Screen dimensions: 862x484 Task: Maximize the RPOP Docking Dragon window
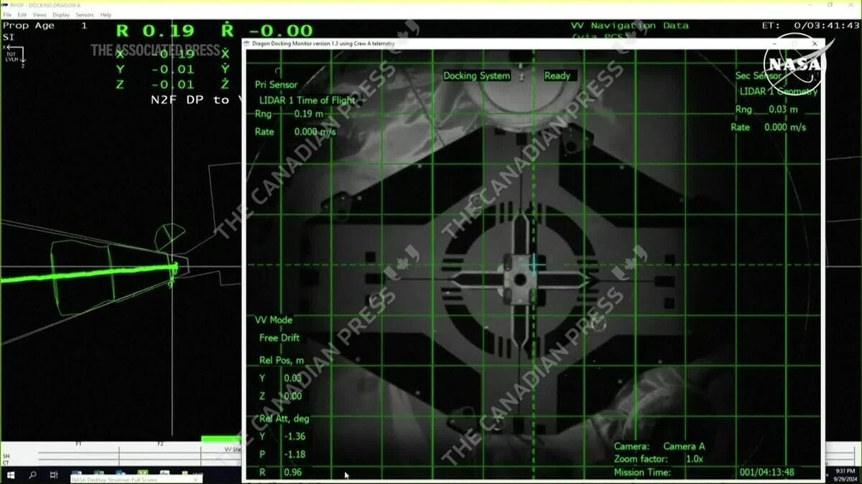(830, 4)
